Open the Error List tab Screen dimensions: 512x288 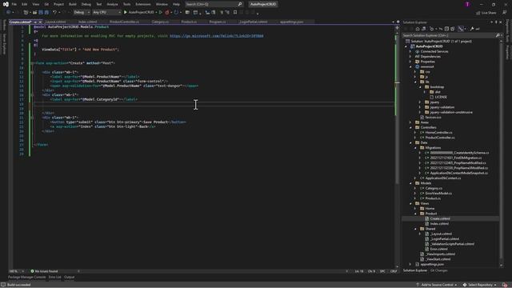pyautogui.click(x=55, y=277)
